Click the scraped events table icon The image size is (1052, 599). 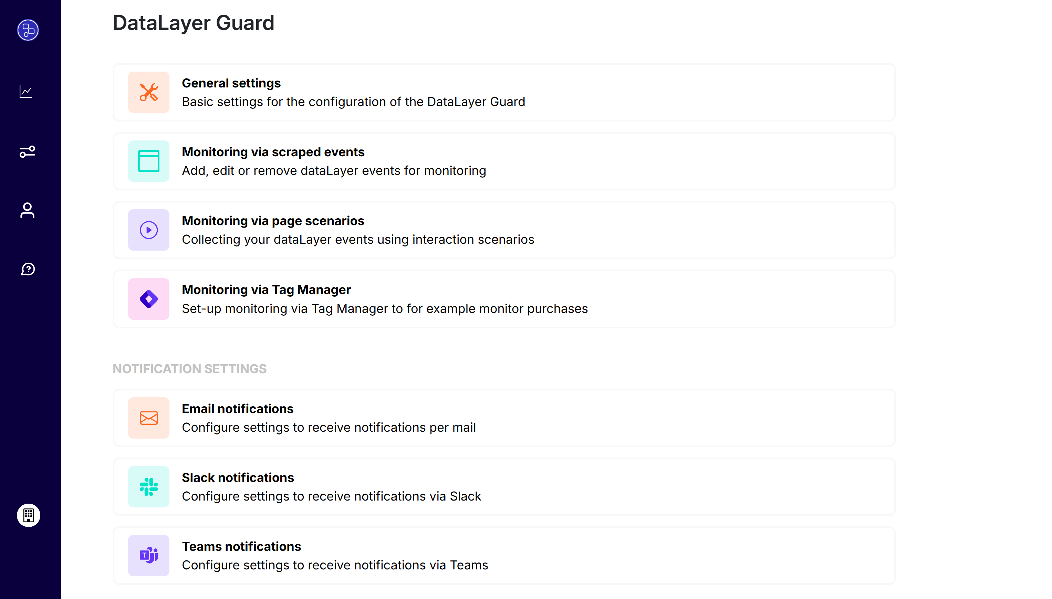point(149,161)
